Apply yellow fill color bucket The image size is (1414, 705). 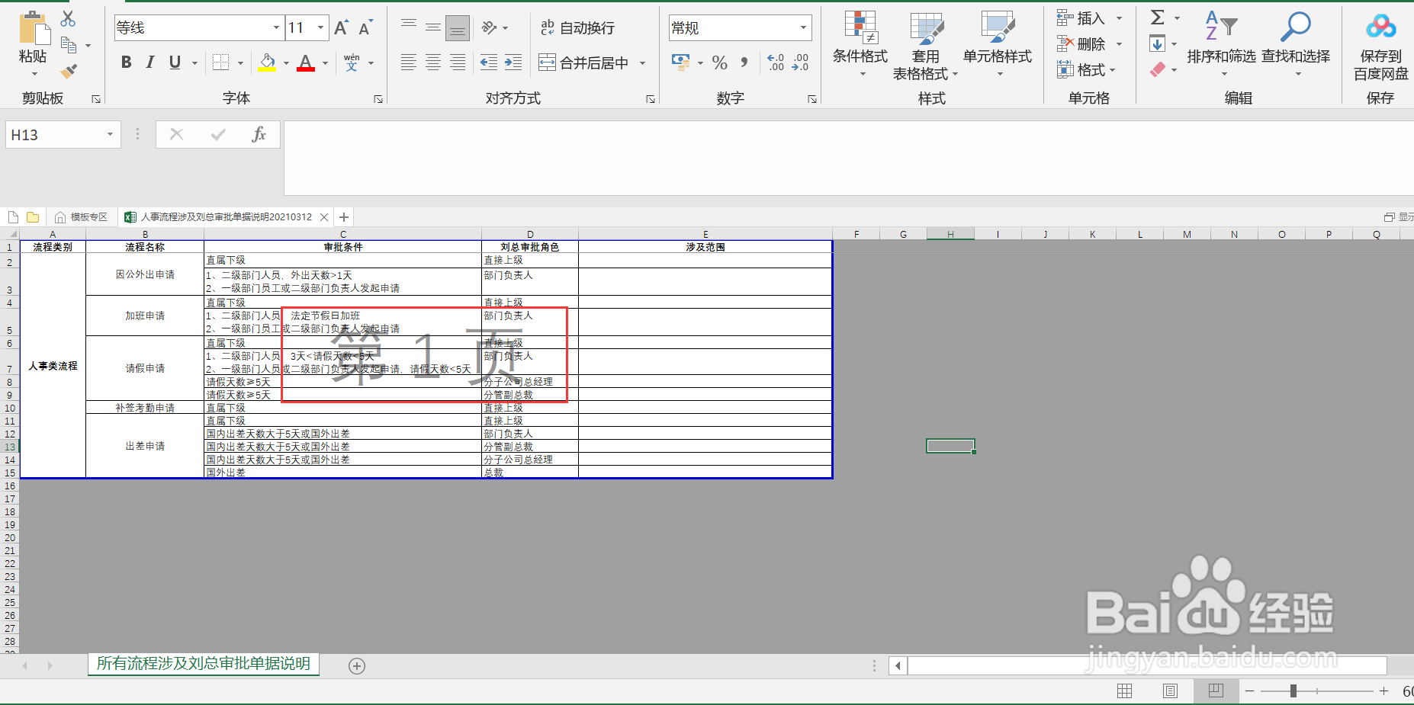tap(267, 62)
